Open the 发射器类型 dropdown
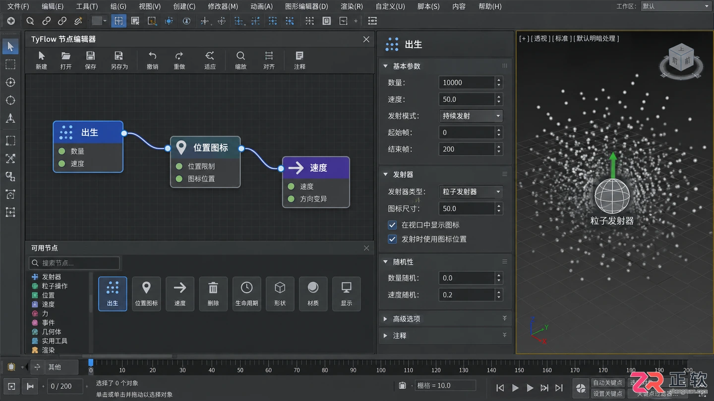 pyautogui.click(x=471, y=192)
